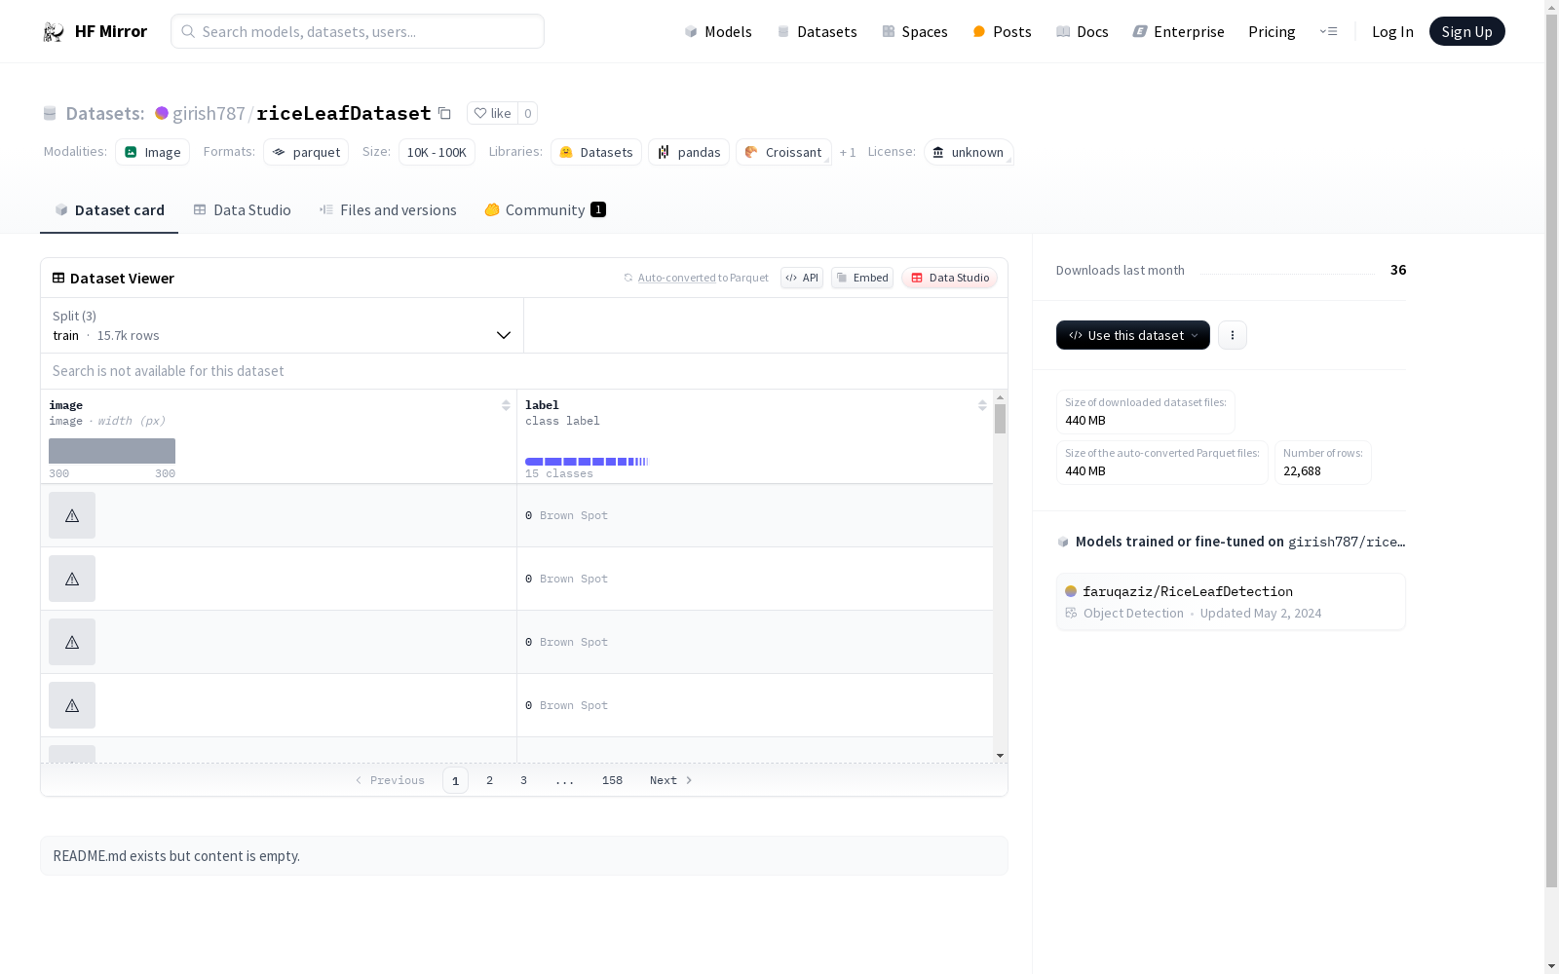This screenshot has height=974, width=1559.
Task: Open the API button in viewer
Action: point(802,278)
